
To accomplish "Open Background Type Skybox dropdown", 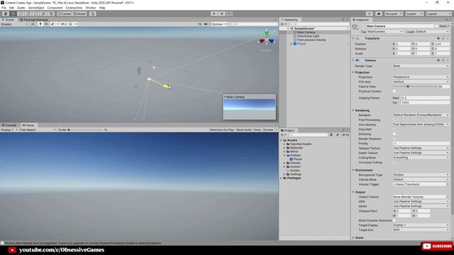I will click(421, 175).
